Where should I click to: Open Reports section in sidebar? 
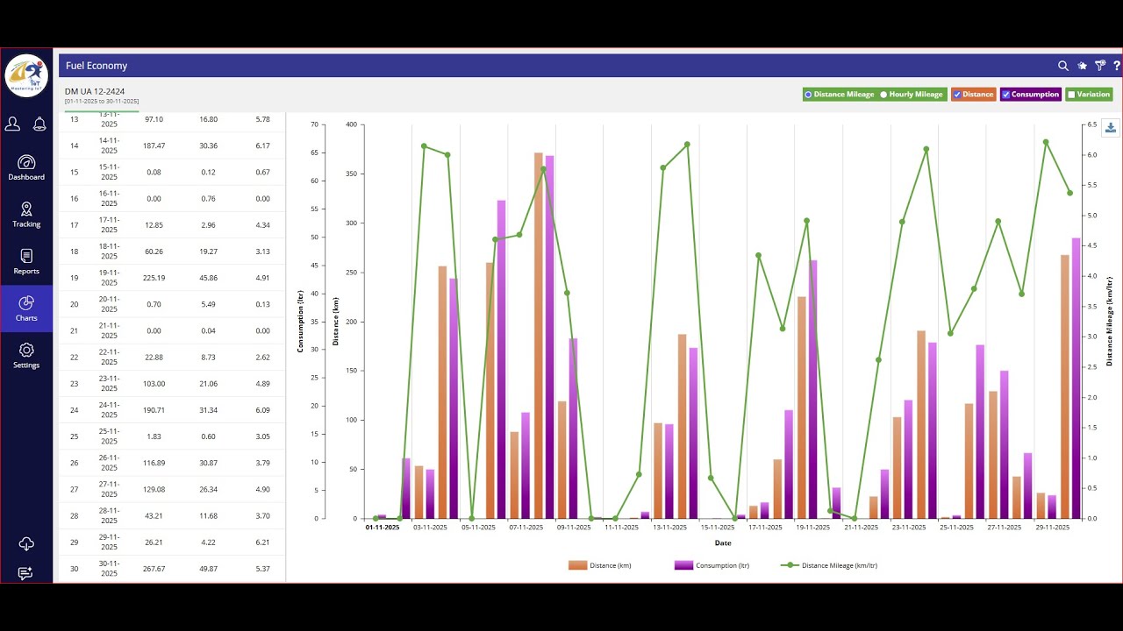pos(26,261)
